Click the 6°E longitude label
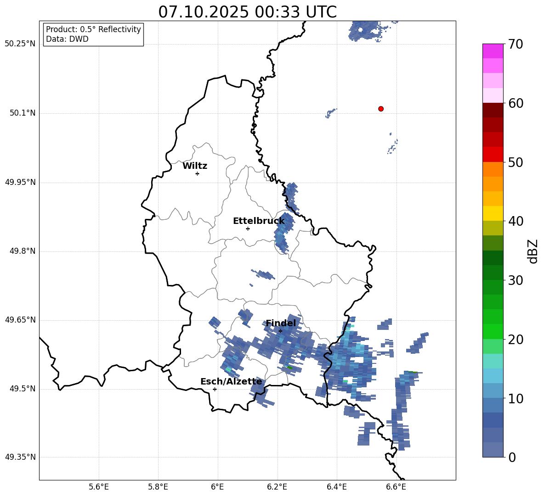This screenshot has width=544, height=496. [217, 487]
